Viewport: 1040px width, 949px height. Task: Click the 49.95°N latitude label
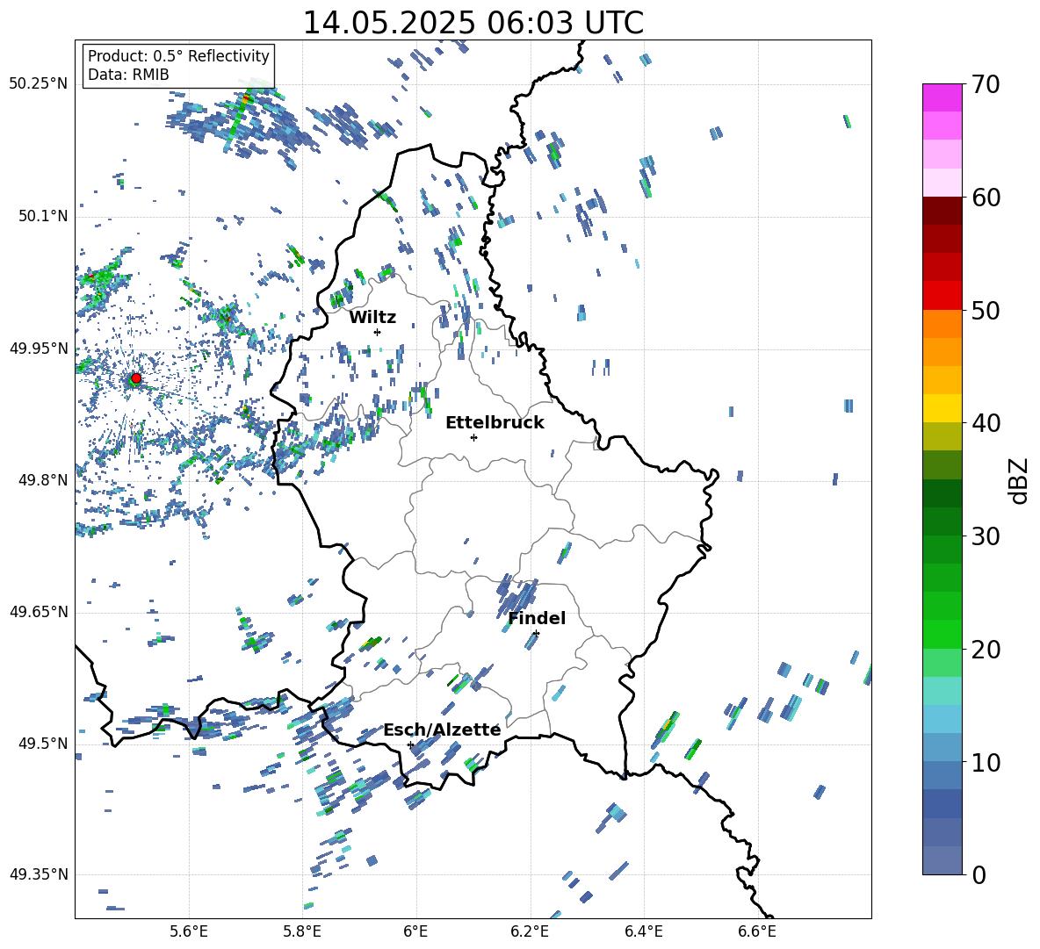pyautogui.click(x=39, y=349)
